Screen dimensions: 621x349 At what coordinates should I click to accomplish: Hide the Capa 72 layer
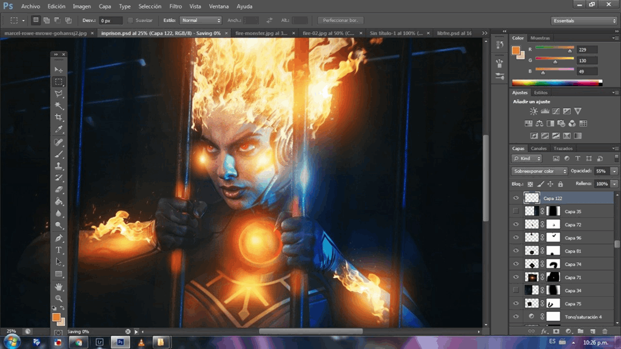coord(515,225)
